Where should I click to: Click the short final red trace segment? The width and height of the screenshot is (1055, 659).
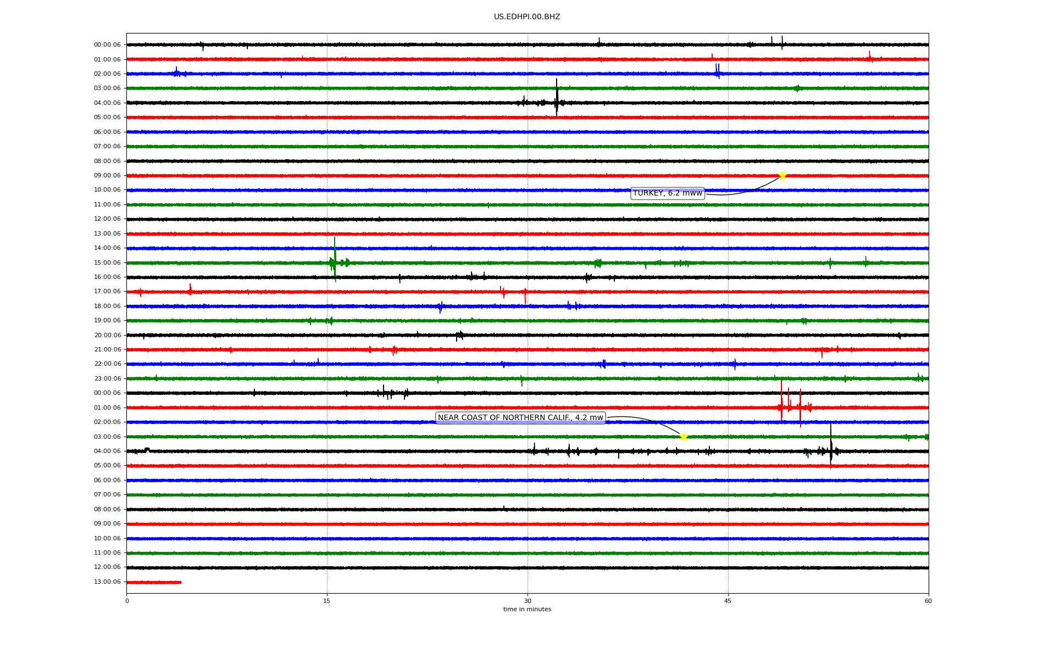[x=154, y=582]
